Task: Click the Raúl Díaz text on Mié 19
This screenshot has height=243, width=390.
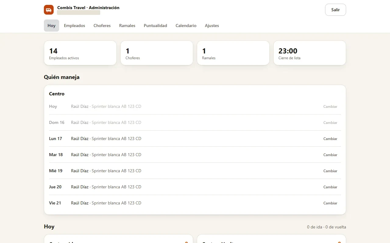Action: 80,171
